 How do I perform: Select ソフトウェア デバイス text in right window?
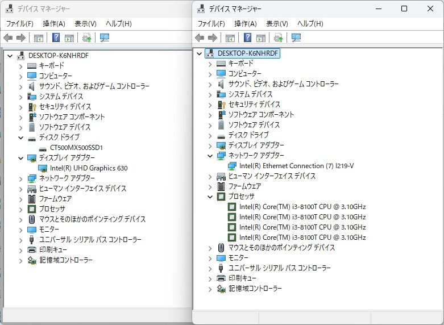(254, 125)
